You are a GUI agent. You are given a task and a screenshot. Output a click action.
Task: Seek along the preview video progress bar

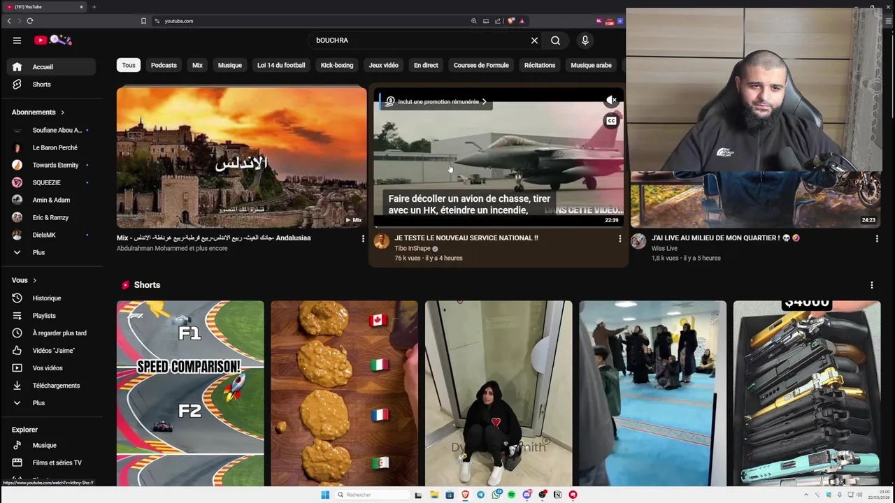[499, 226]
